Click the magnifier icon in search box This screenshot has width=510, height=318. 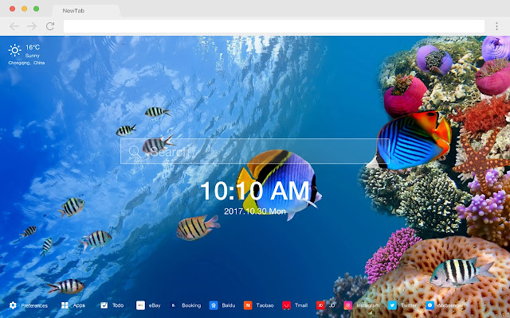coord(135,152)
